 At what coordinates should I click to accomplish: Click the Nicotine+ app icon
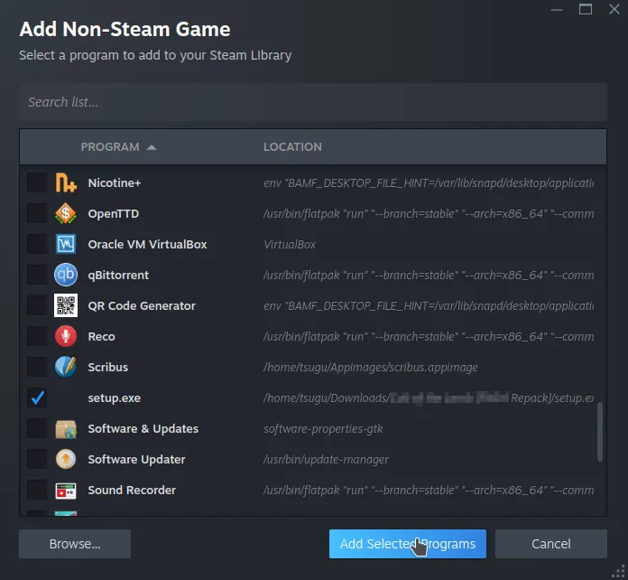[x=66, y=182]
